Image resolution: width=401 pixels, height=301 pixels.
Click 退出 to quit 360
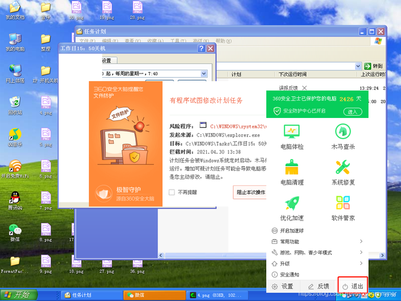[353, 287]
